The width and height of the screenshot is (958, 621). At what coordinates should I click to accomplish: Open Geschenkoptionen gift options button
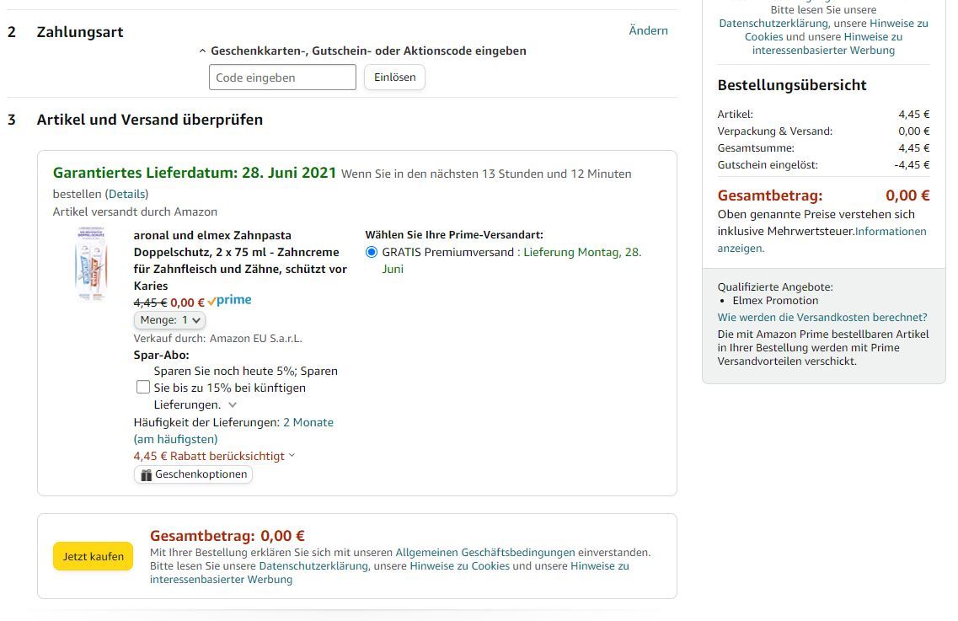click(x=193, y=474)
